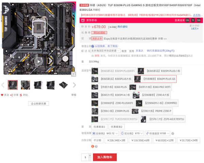This screenshot has height=163, width=204.
Task: Select the first product thumbnail
Action: (x=13, y=85)
